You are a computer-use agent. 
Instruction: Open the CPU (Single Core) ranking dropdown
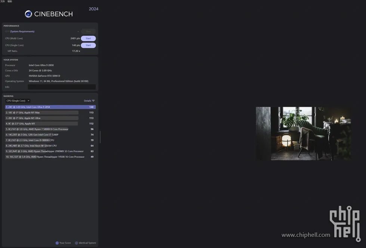tap(18, 101)
